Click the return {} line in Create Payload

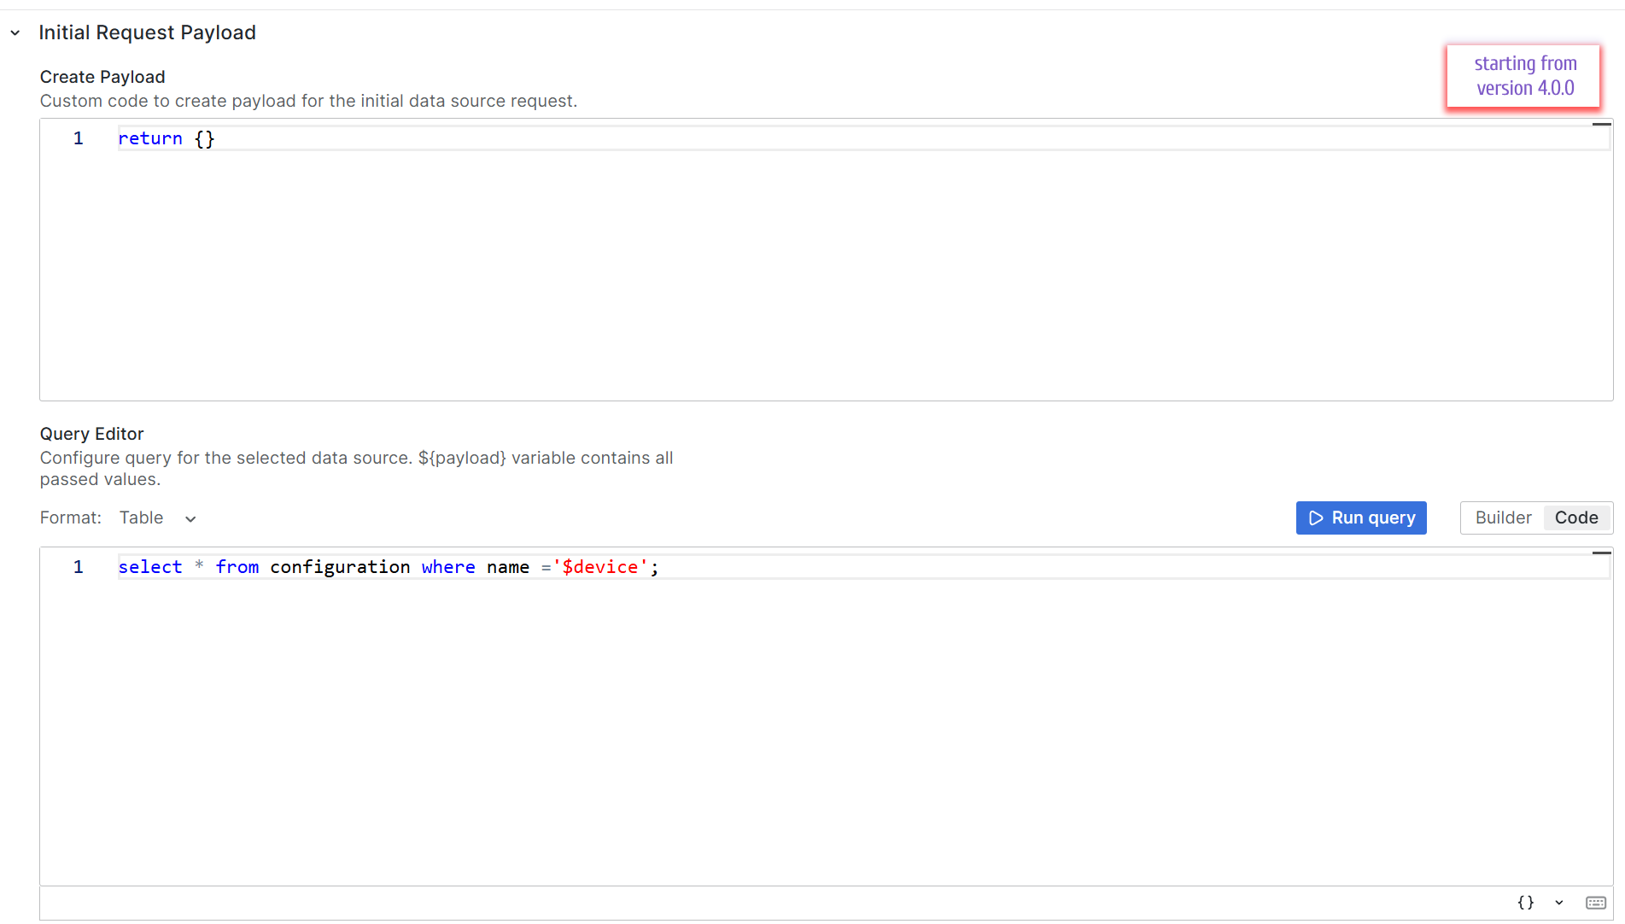(167, 138)
